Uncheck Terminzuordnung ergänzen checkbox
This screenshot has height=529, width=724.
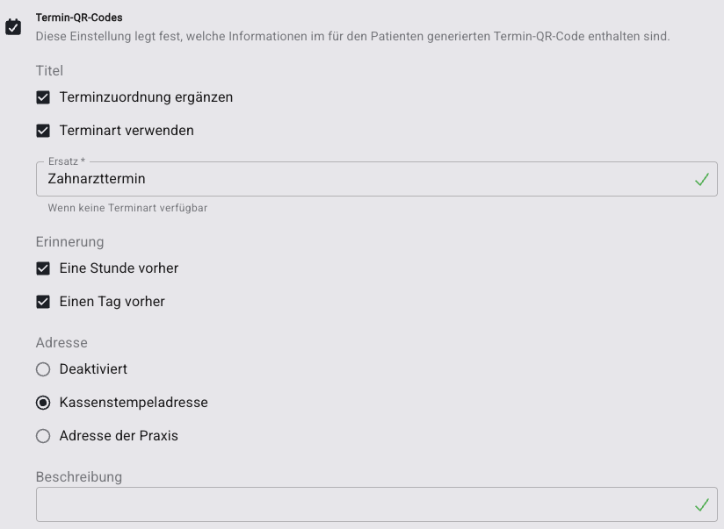43,97
